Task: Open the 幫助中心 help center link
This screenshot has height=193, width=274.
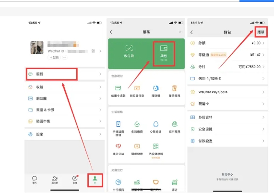Action: coord(227,174)
